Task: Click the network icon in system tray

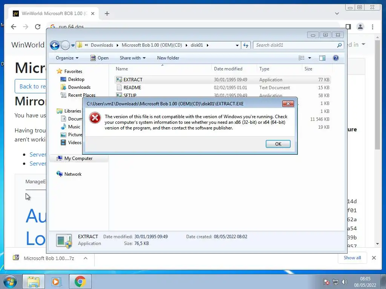Action: [335, 282]
